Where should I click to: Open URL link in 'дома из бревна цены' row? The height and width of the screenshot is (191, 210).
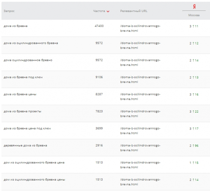click(140, 97)
